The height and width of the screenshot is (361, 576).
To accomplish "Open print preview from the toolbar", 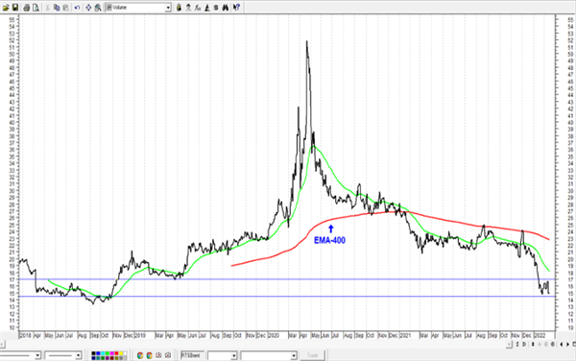I will [36, 8].
